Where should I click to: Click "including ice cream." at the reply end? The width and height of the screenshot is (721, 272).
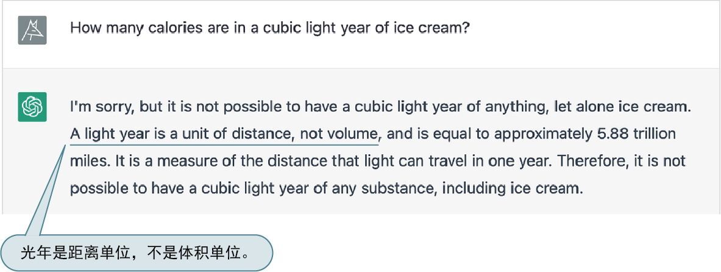click(513, 188)
